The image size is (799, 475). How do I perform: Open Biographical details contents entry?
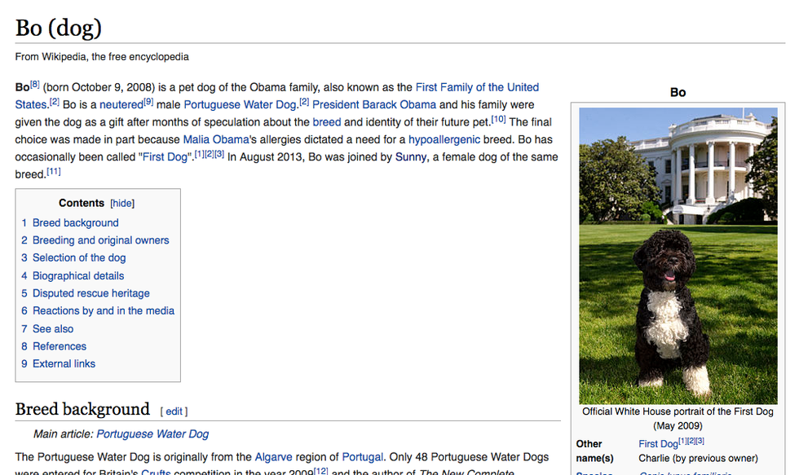tap(78, 276)
